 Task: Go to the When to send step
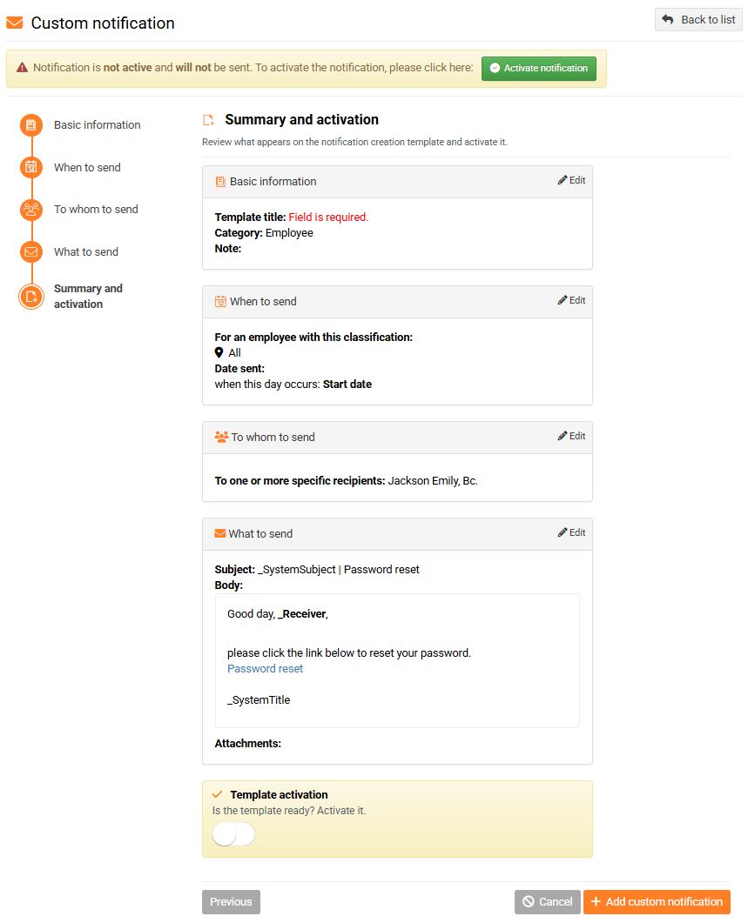[87, 168]
